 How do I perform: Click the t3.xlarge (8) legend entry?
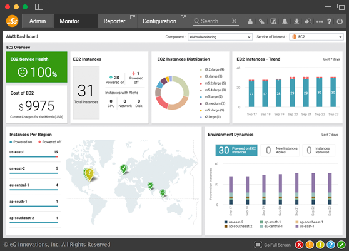click(211, 76)
